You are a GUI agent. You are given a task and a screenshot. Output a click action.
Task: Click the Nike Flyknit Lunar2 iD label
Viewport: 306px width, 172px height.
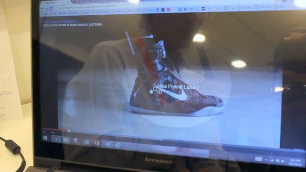coord(178,89)
